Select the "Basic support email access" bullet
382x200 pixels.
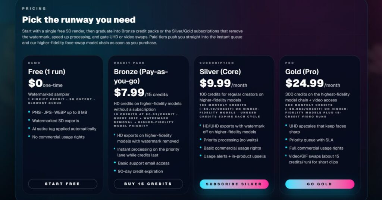tap(144, 163)
